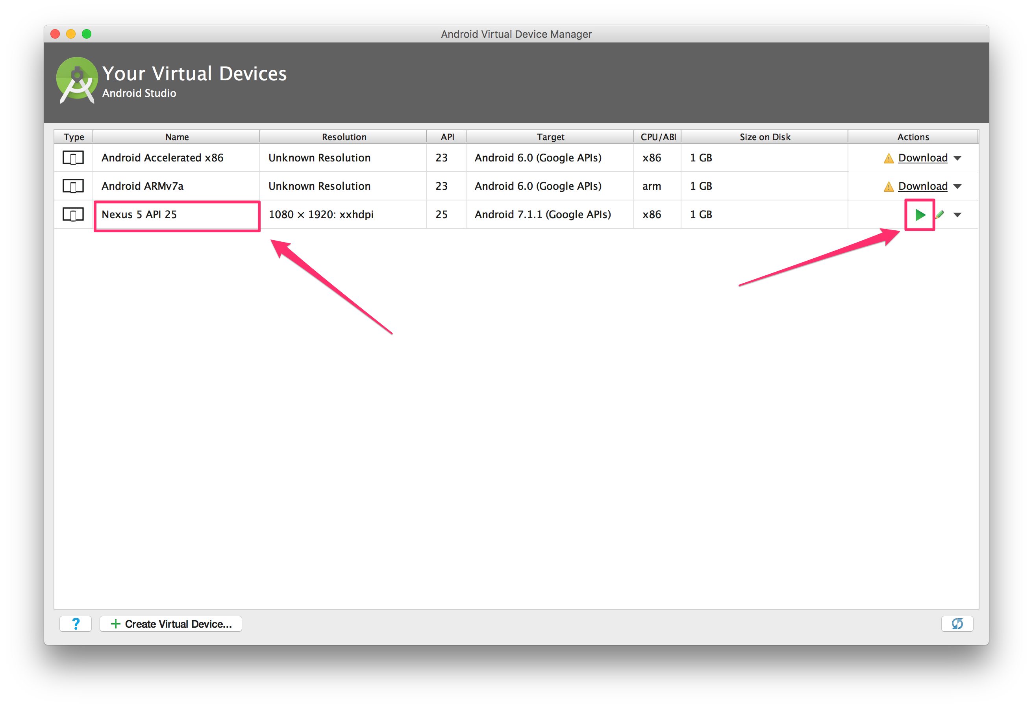Edit Nexus 5 API 25 using pencil icon

click(x=940, y=214)
